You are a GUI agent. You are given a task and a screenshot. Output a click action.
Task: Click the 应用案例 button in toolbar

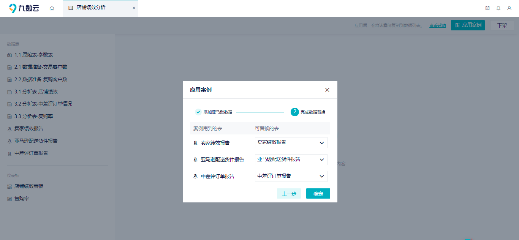(x=468, y=25)
